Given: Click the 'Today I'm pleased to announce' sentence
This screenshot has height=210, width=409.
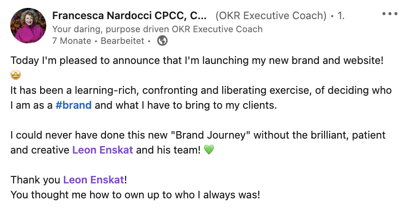Looking at the screenshot, I should (197, 60).
